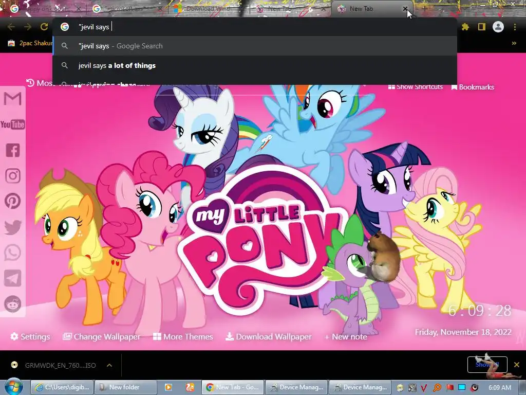The image size is (526, 395).
Task: Open New folder taskbar item
Action: (x=126, y=387)
